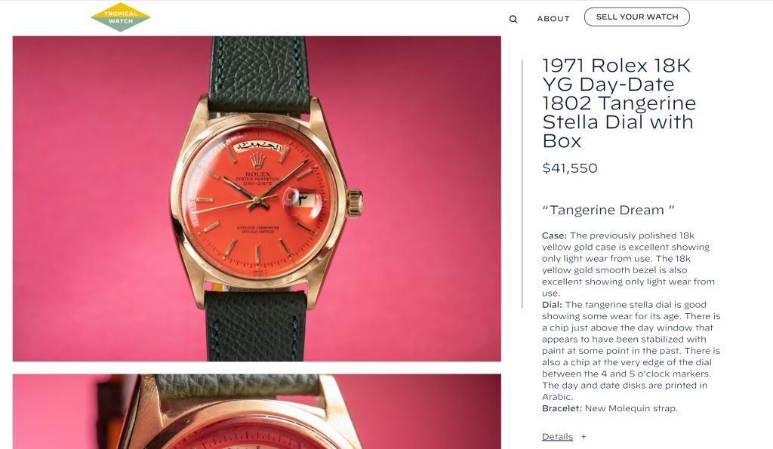
Task: Click the Arabic day window on dial
Action: click(x=258, y=146)
